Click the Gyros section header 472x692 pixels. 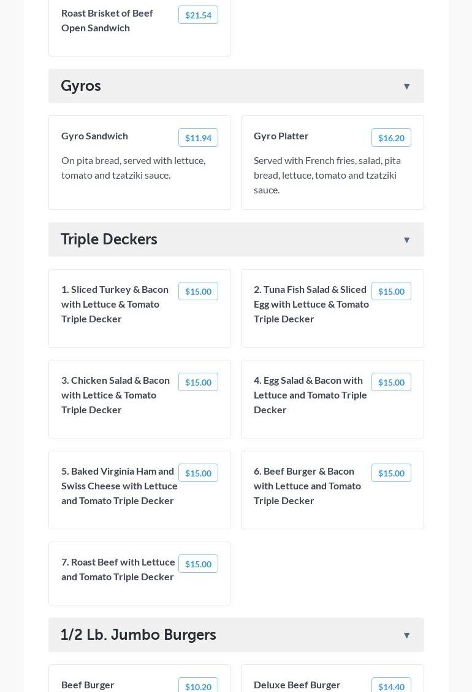click(x=81, y=86)
